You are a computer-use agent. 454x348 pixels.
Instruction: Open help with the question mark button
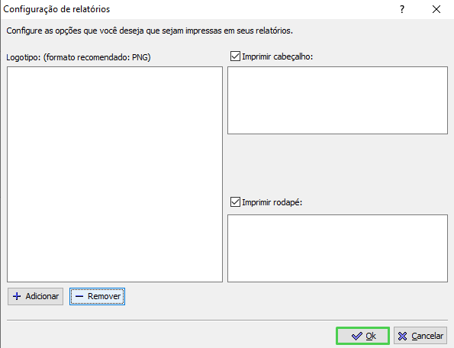pos(402,10)
